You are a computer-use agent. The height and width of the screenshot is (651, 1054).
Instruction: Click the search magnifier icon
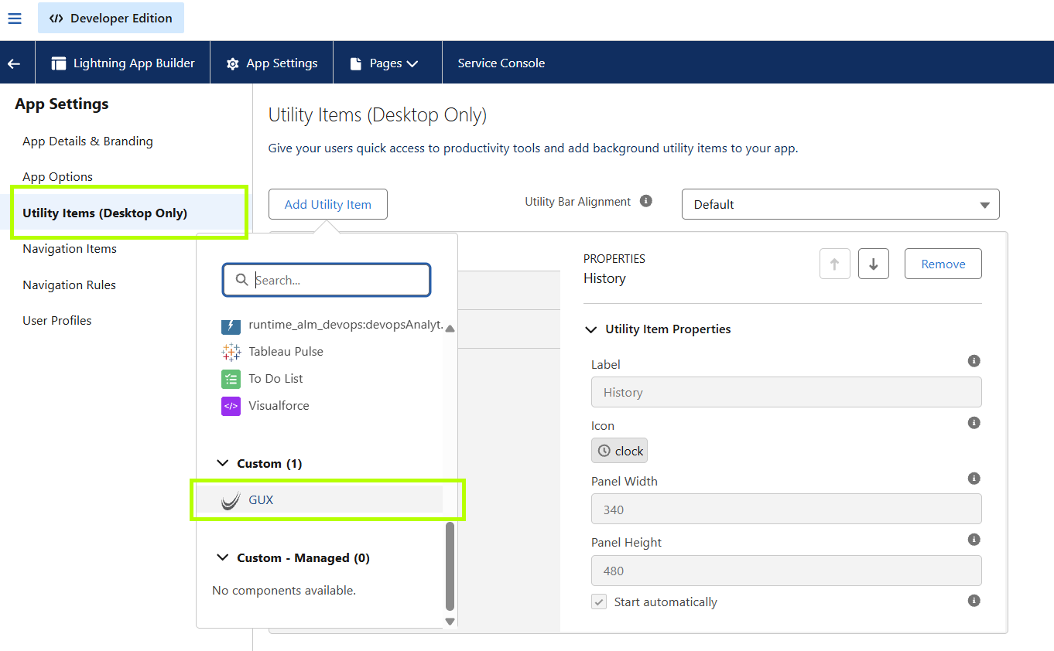[x=241, y=280]
